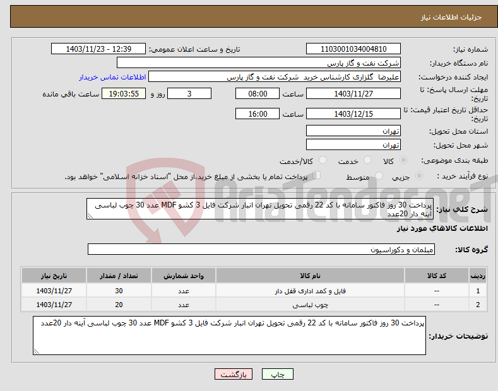Click quantity cell 30 in row 1
This screenshot has height=391, width=498.
[x=119, y=291]
